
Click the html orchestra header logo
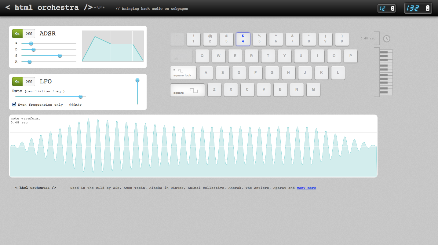[49, 8]
